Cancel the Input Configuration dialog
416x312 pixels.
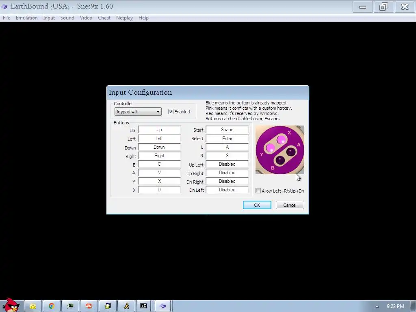(290, 205)
